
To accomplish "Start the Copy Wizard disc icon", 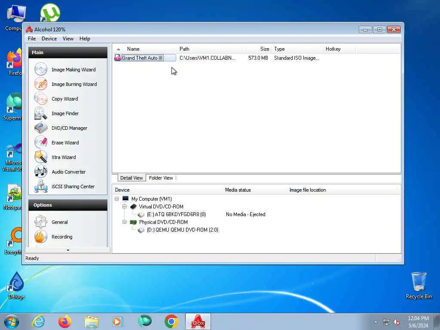I will coord(41,98).
